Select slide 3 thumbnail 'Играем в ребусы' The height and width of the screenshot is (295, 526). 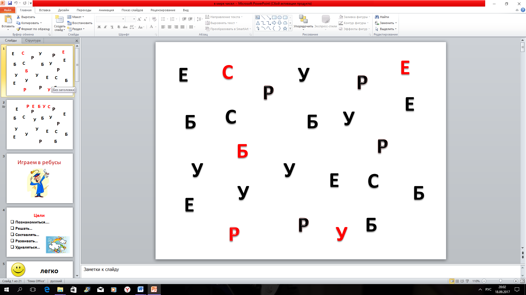pos(40,178)
